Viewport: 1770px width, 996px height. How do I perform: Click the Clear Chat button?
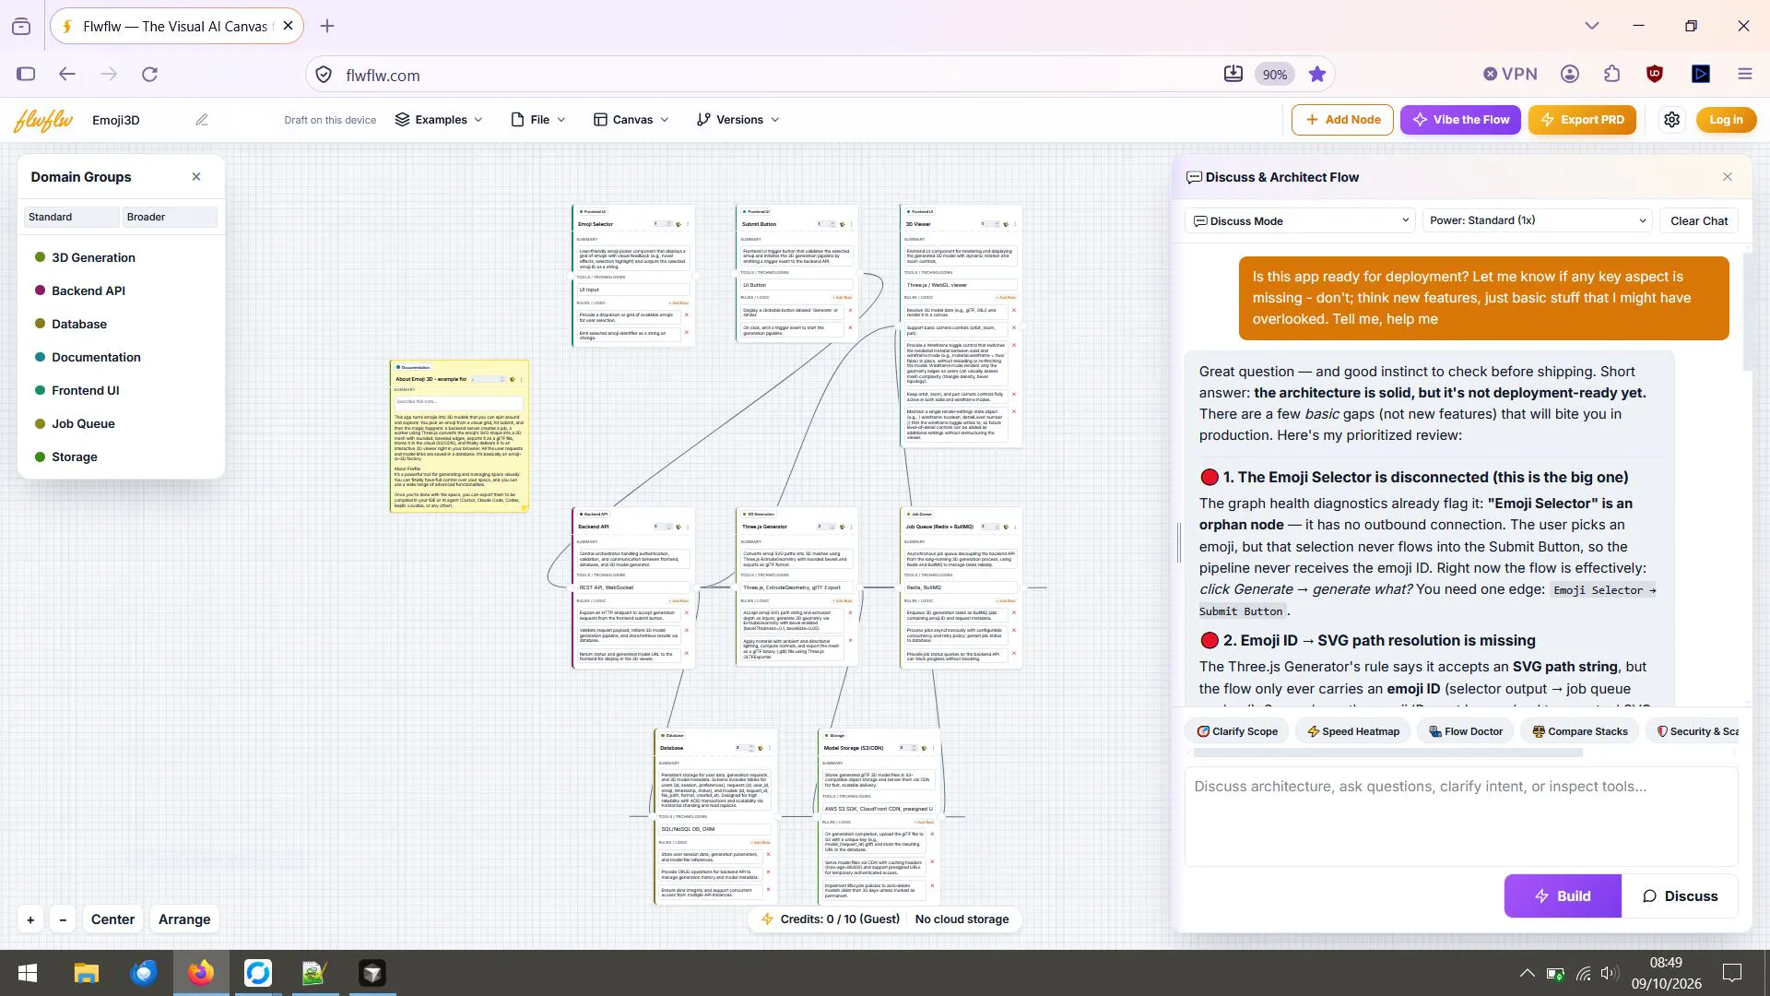coord(1699,221)
